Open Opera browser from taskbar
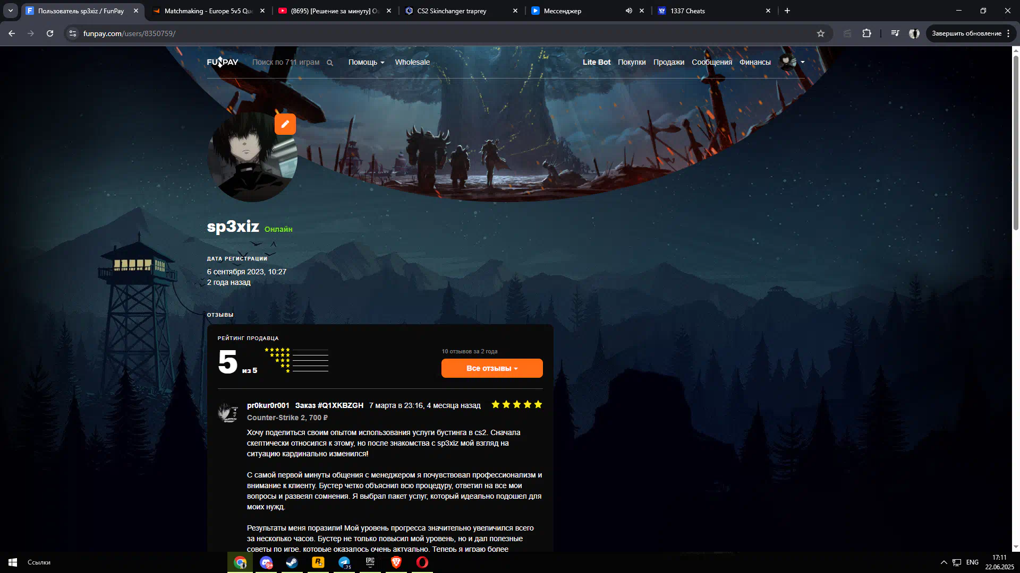 click(x=422, y=562)
